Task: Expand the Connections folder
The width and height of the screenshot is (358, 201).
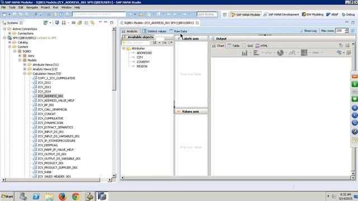Action: (10, 33)
